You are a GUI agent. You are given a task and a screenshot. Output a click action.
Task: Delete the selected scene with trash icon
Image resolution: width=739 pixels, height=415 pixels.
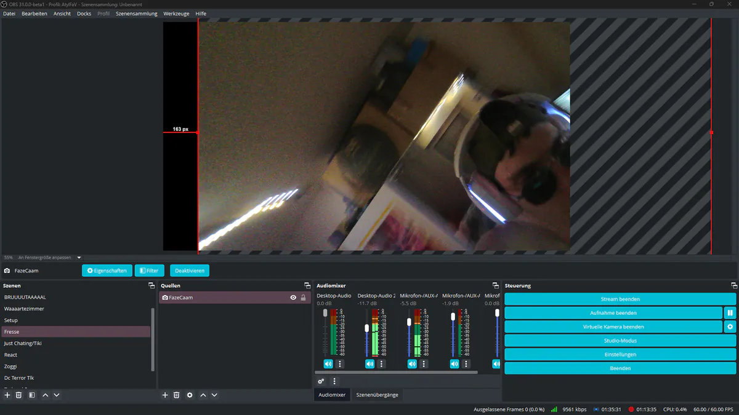point(18,395)
